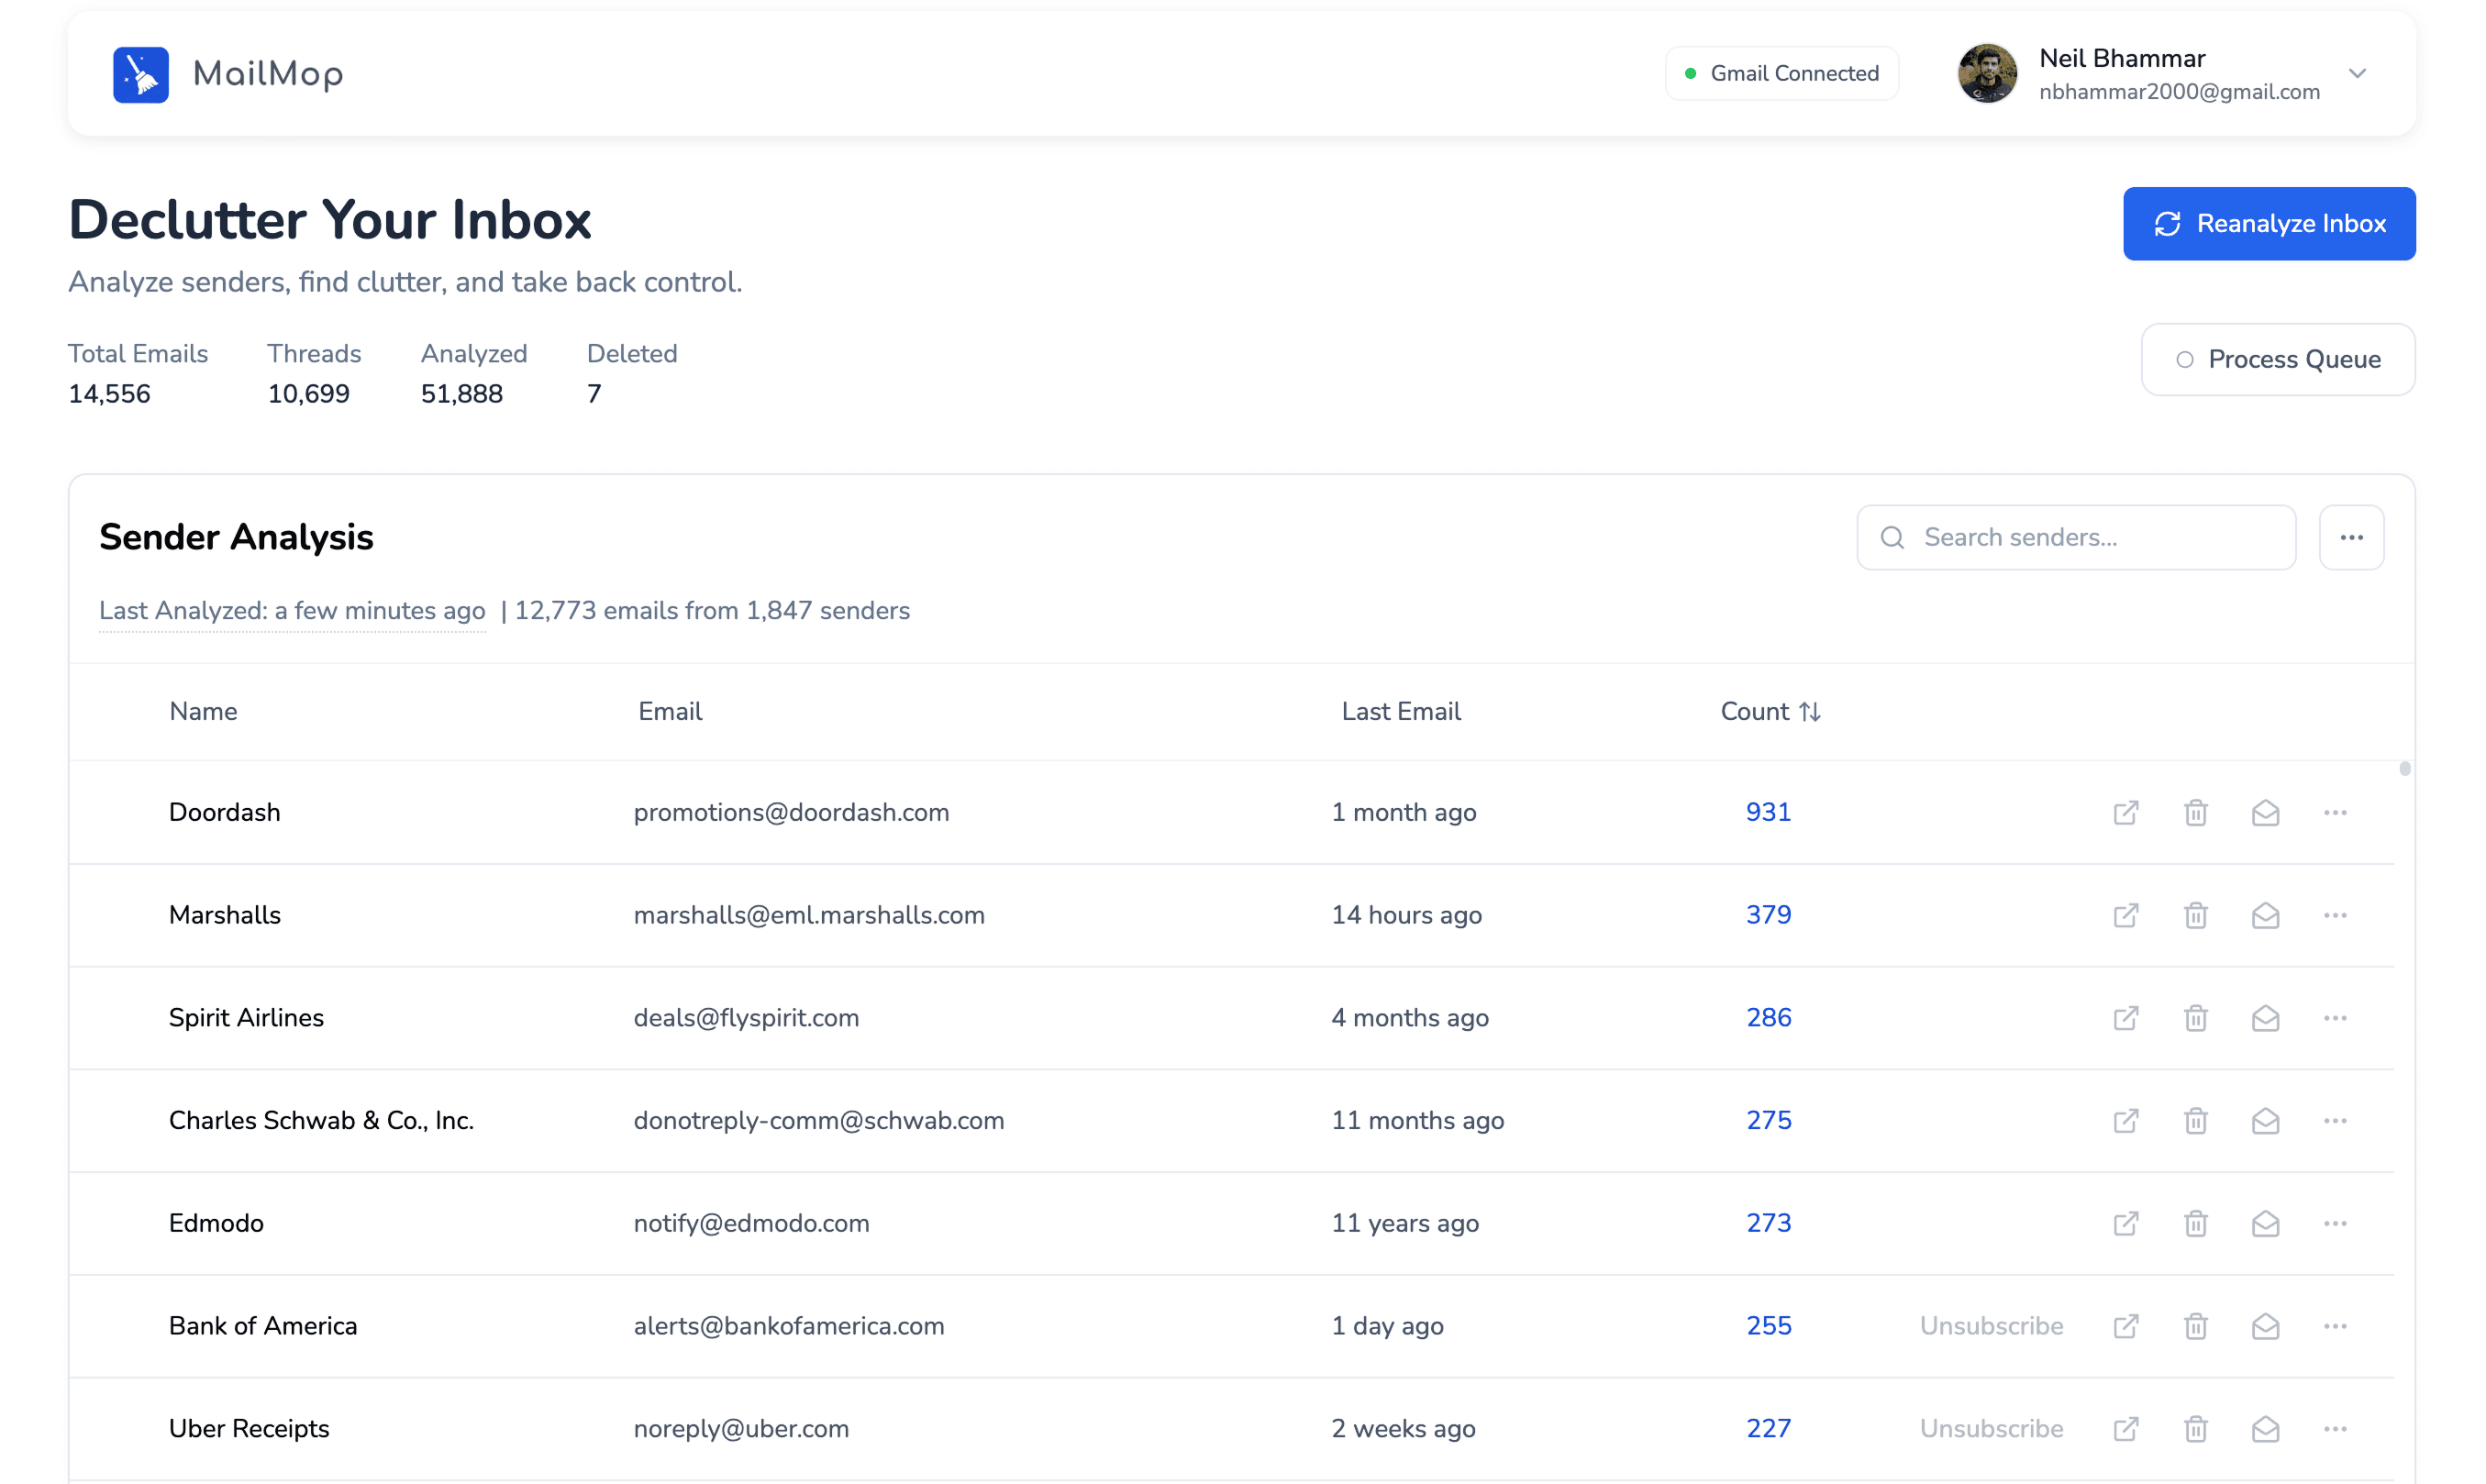The width and height of the screenshot is (2486, 1484).
Task: Click trash icon in Bank of America row
Action: [x=2196, y=1326]
